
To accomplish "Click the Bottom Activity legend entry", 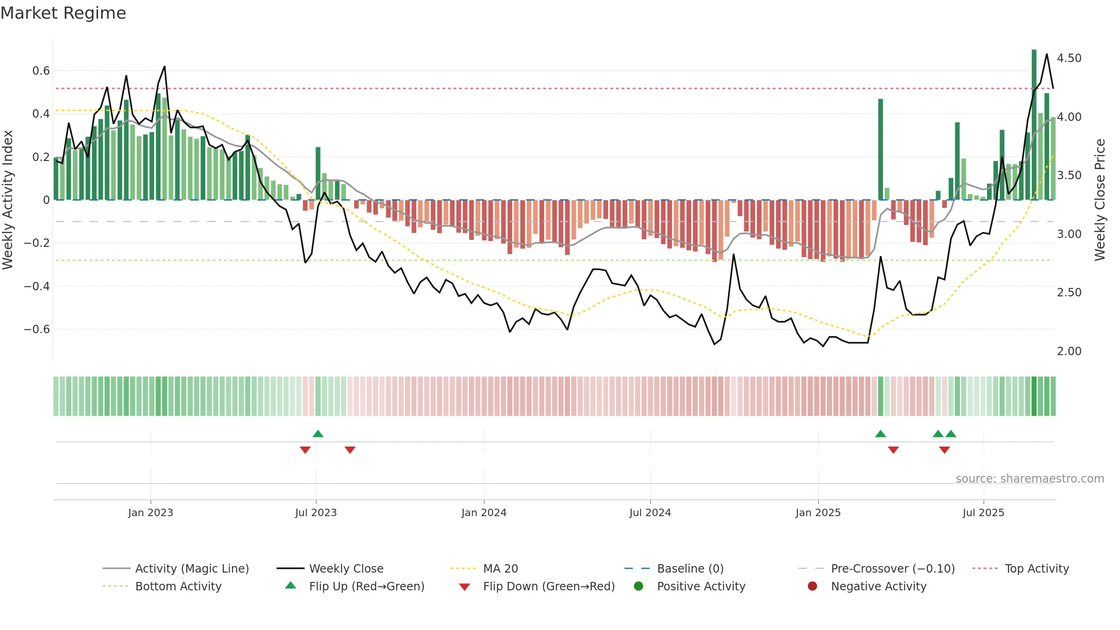I will (x=162, y=586).
